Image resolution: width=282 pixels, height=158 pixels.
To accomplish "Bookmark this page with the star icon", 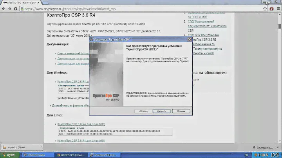I will [x=264, y=8].
